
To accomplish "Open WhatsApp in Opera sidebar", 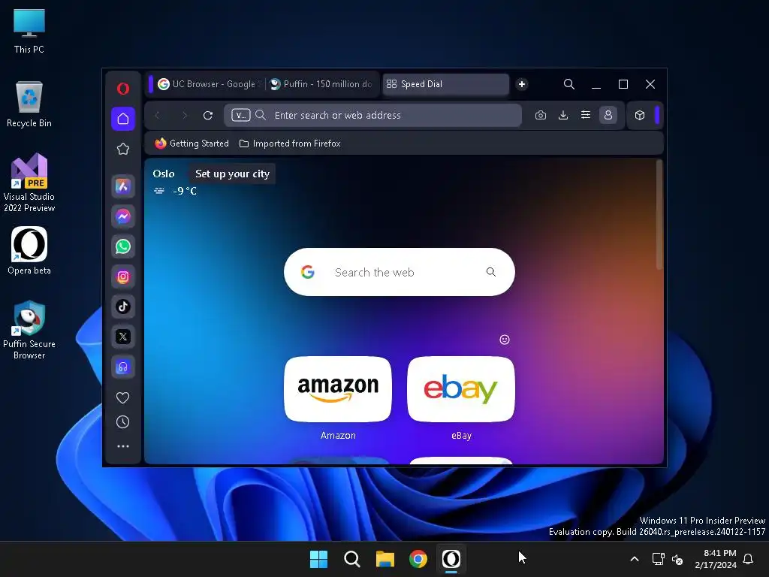I will [x=123, y=246].
